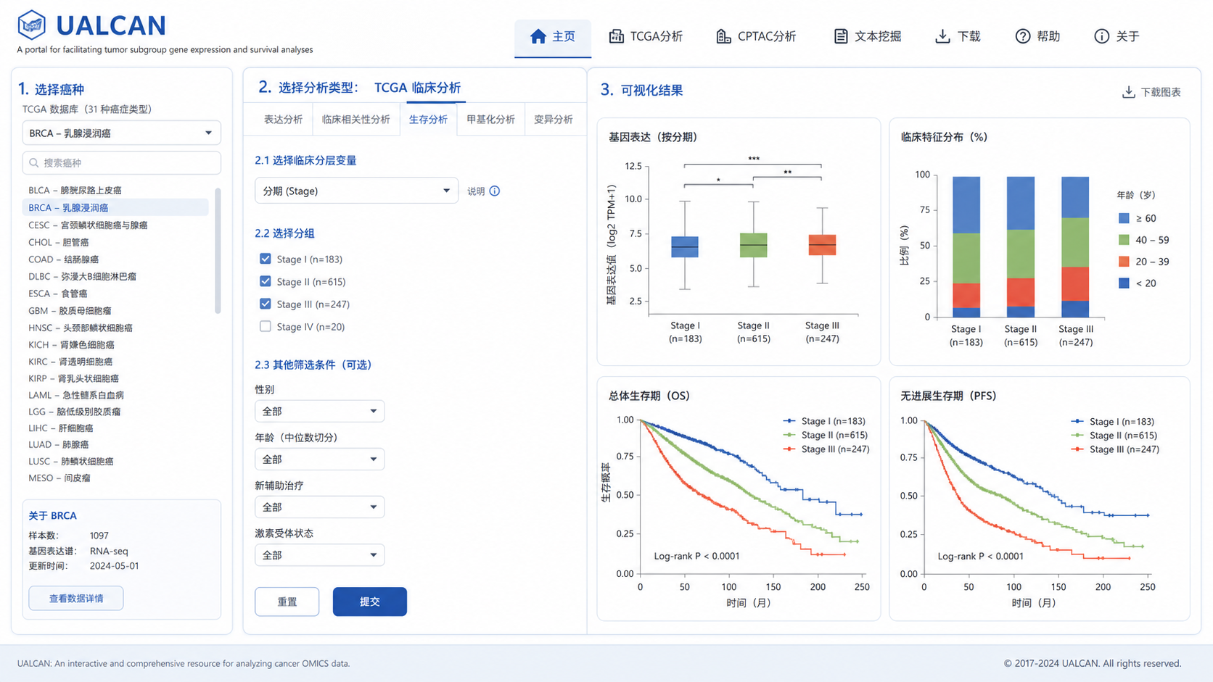Click the < 20 dark blue legend swatch

(1124, 283)
